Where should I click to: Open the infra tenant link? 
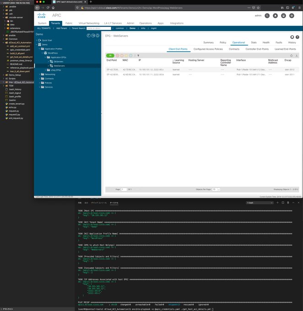click(x=143, y=28)
